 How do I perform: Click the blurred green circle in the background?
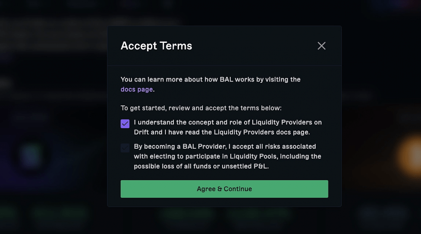[x=31, y=156]
